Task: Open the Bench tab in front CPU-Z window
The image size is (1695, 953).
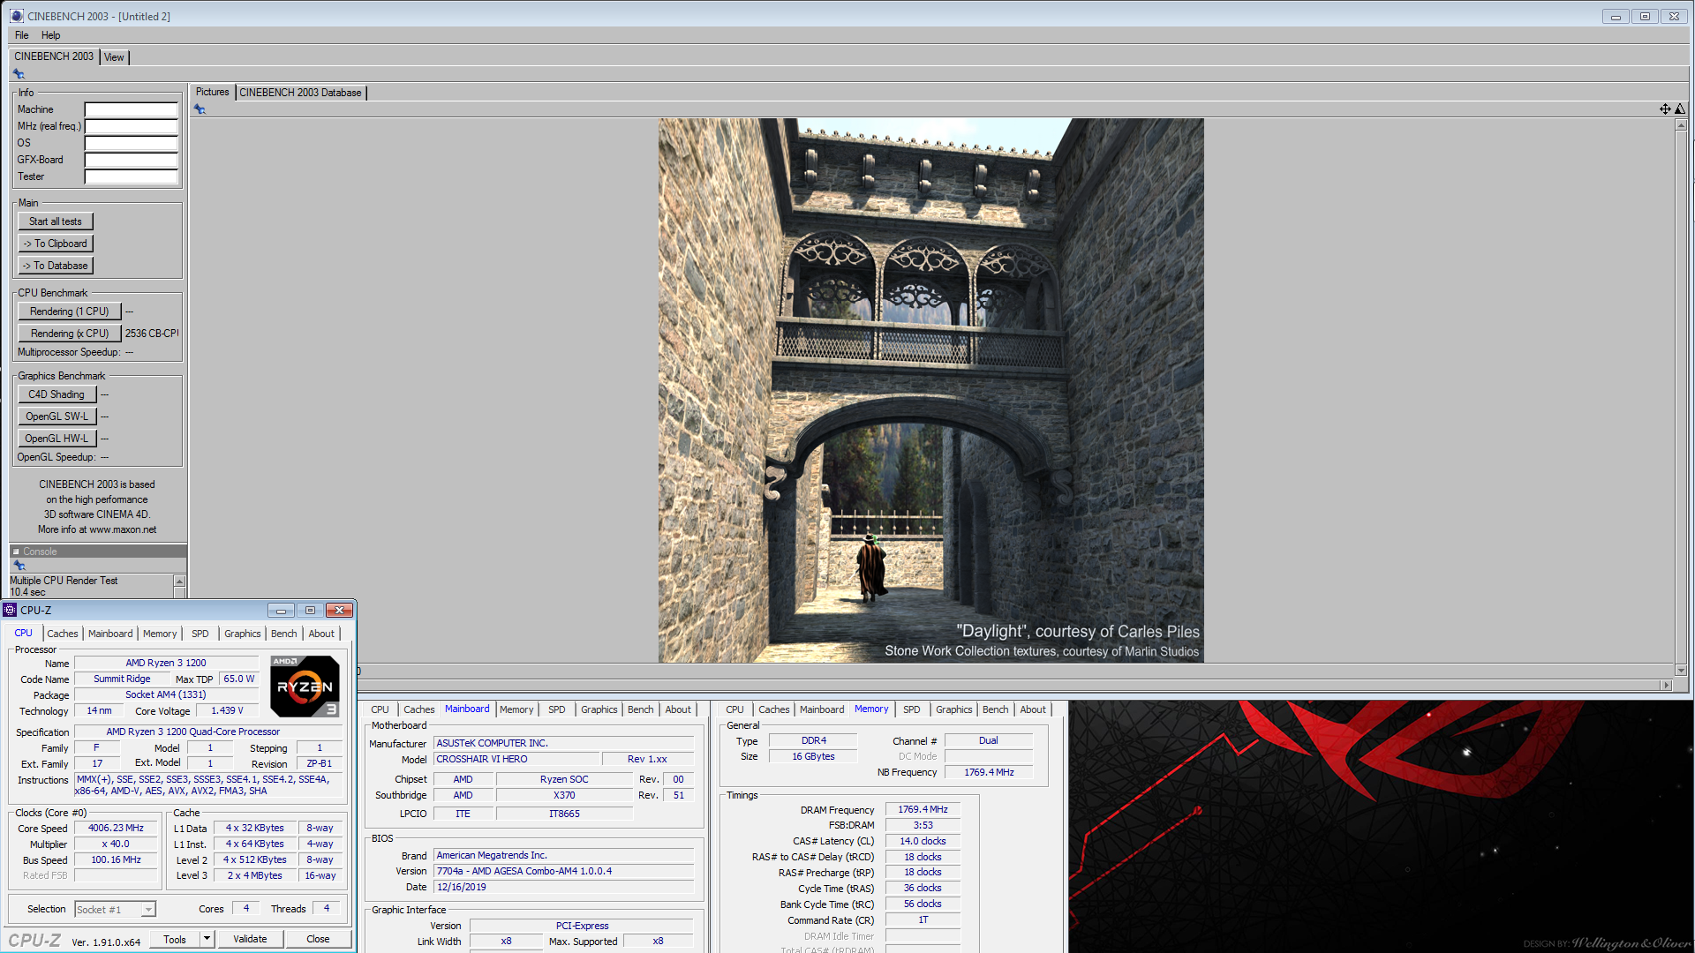Action: (284, 634)
